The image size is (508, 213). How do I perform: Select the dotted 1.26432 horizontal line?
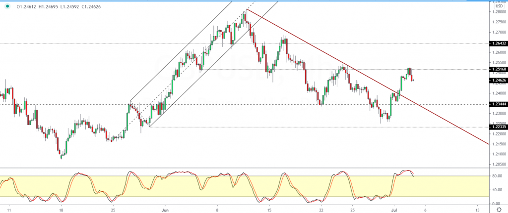click(x=245, y=43)
